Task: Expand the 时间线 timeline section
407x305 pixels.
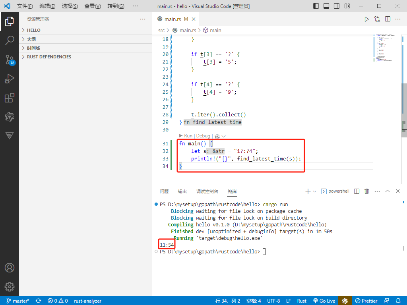Action: (85, 48)
